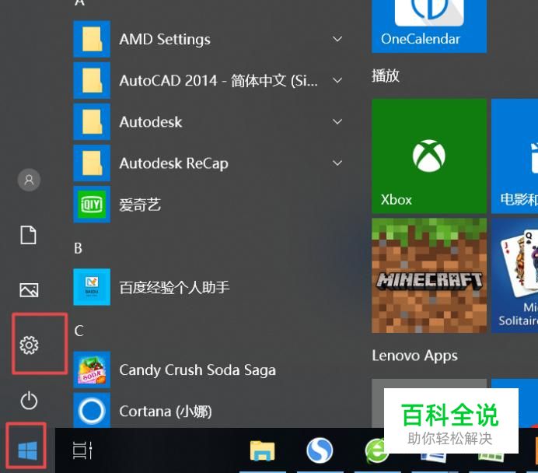
Task: Expand the AMD Settings folder chevron
Action: point(337,39)
